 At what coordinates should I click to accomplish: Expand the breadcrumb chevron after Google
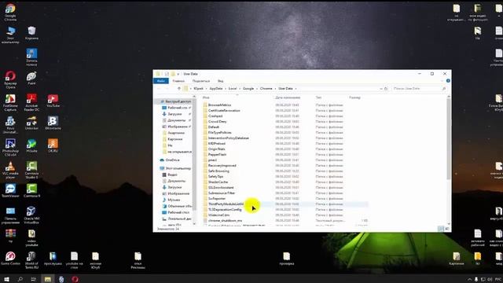(x=257, y=89)
